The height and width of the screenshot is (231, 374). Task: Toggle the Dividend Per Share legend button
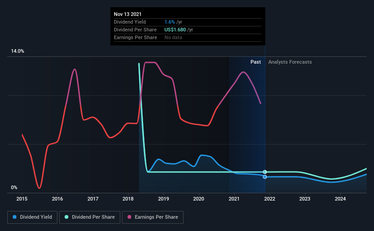pyautogui.click(x=90, y=217)
